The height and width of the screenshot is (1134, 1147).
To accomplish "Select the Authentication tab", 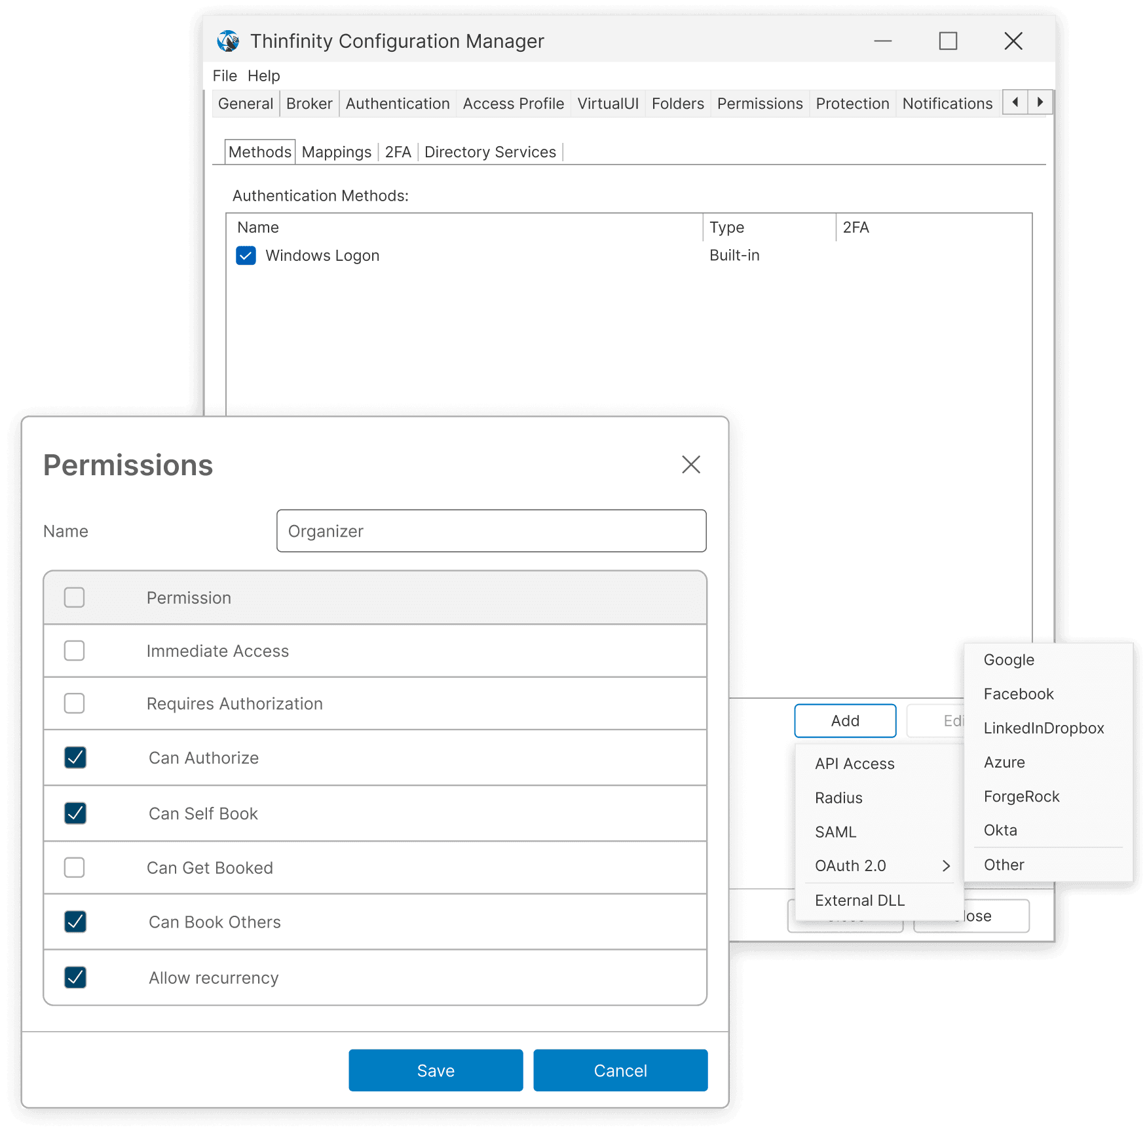I will [398, 104].
